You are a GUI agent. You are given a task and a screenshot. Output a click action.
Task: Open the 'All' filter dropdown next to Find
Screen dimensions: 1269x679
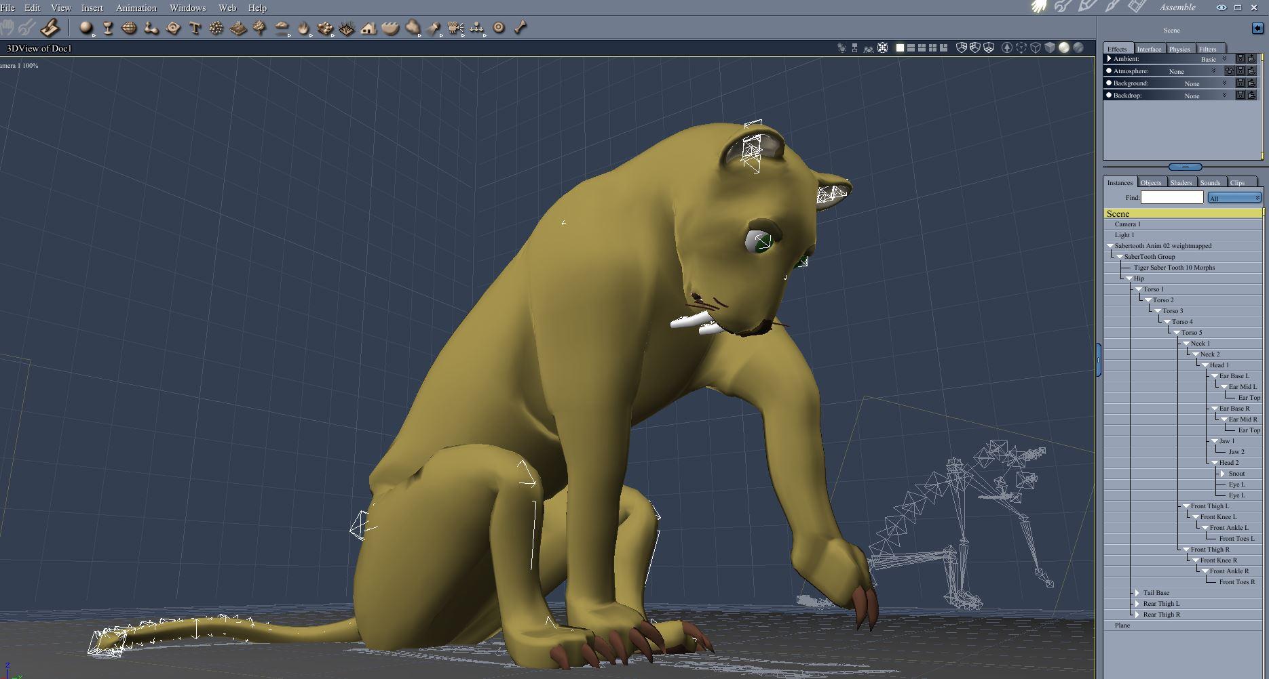point(1234,198)
